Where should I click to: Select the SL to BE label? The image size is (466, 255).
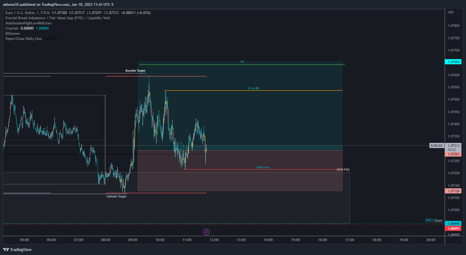[254, 88]
